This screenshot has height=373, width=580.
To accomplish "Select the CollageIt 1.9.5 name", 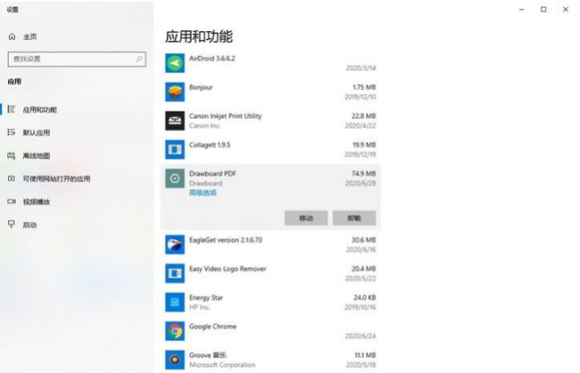I will click(x=210, y=145).
